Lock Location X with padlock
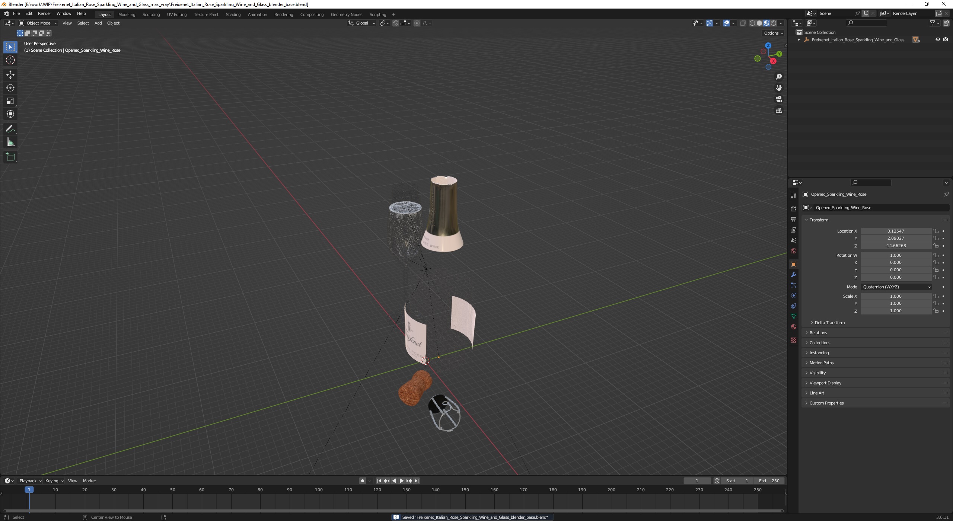This screenshot has height=521, width=953. pyautogui.click(x=936, y=231)
